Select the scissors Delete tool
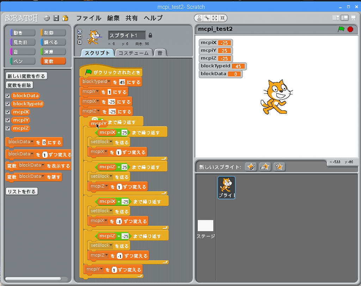This screenshot has height=286, width=361. click(207, 18)
